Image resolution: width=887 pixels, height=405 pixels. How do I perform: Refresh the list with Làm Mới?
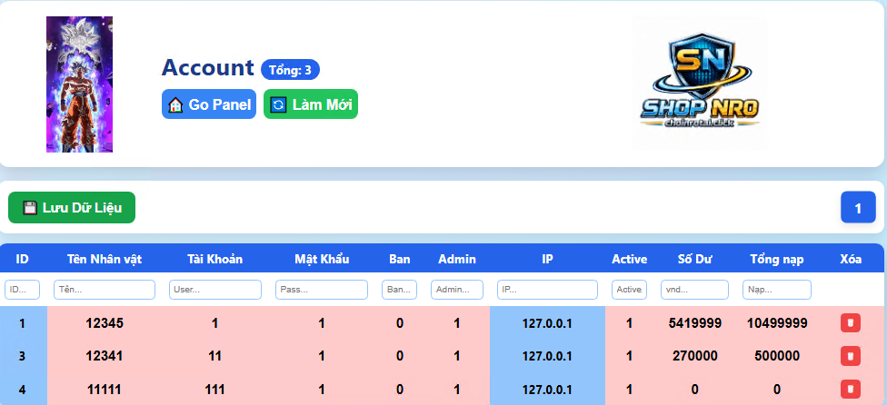pos(311,104)
